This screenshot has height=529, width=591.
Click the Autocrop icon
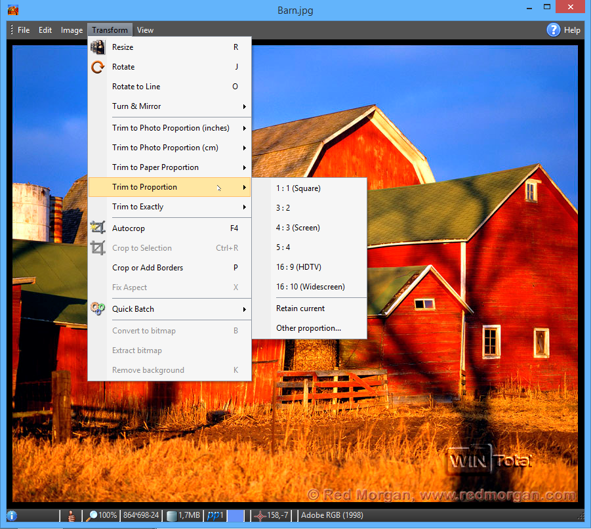(98, 228)
